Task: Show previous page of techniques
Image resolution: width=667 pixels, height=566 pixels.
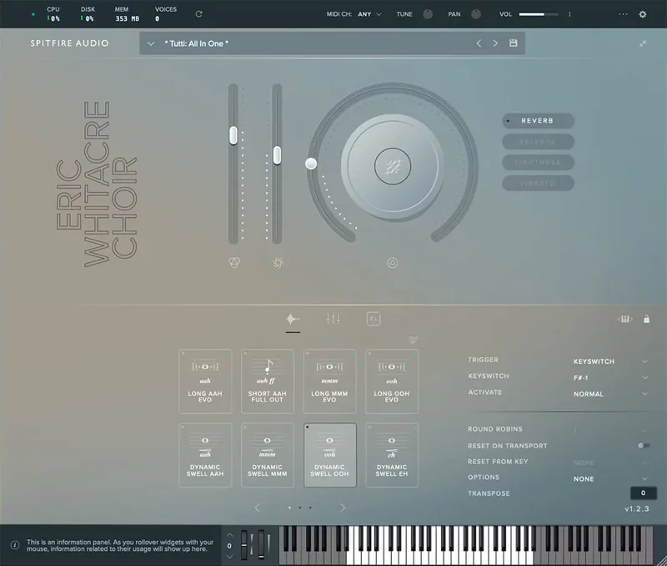Action: click(257, 508)
